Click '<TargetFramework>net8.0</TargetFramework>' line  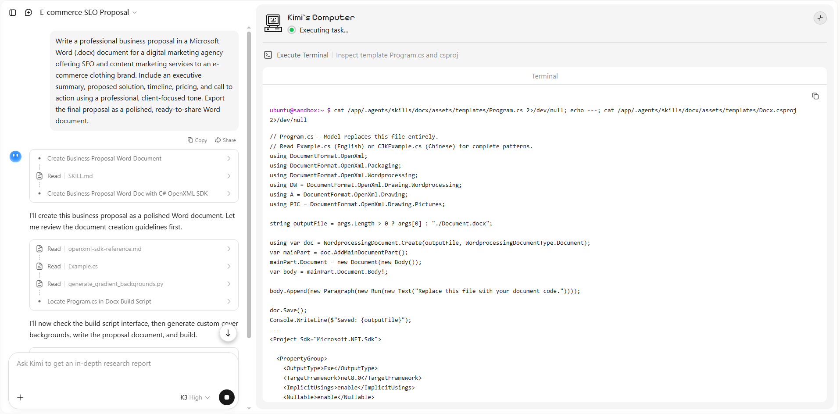coord(352,378)
